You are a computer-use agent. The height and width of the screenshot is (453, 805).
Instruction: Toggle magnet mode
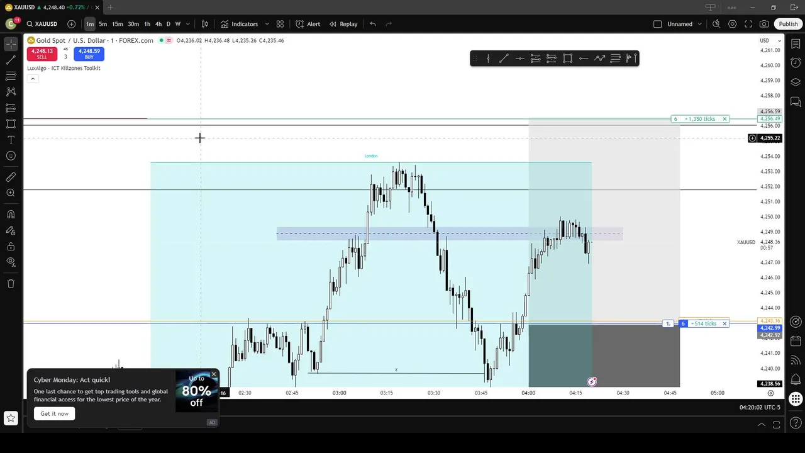point(11,215)
